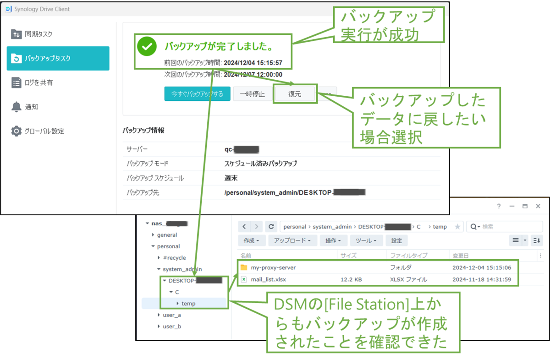Sort by the 名前 column header
Image resolution: width=550 pixels, height=360 pixels.
pyautogui.click(x=288, y=256)
